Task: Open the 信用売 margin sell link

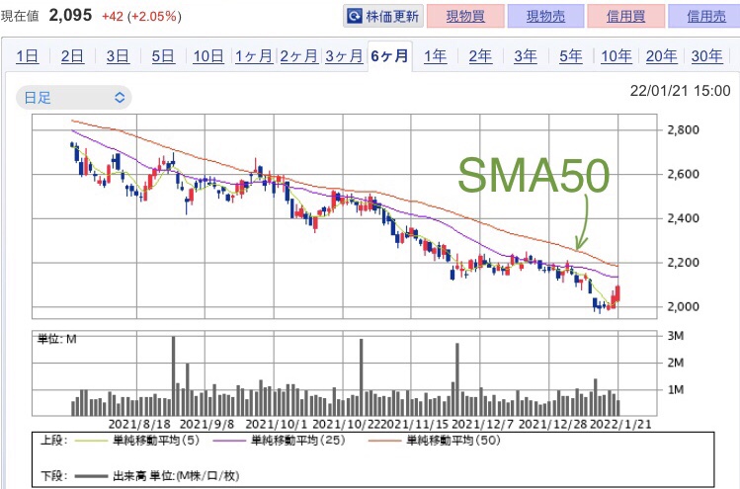Action: 706,17
